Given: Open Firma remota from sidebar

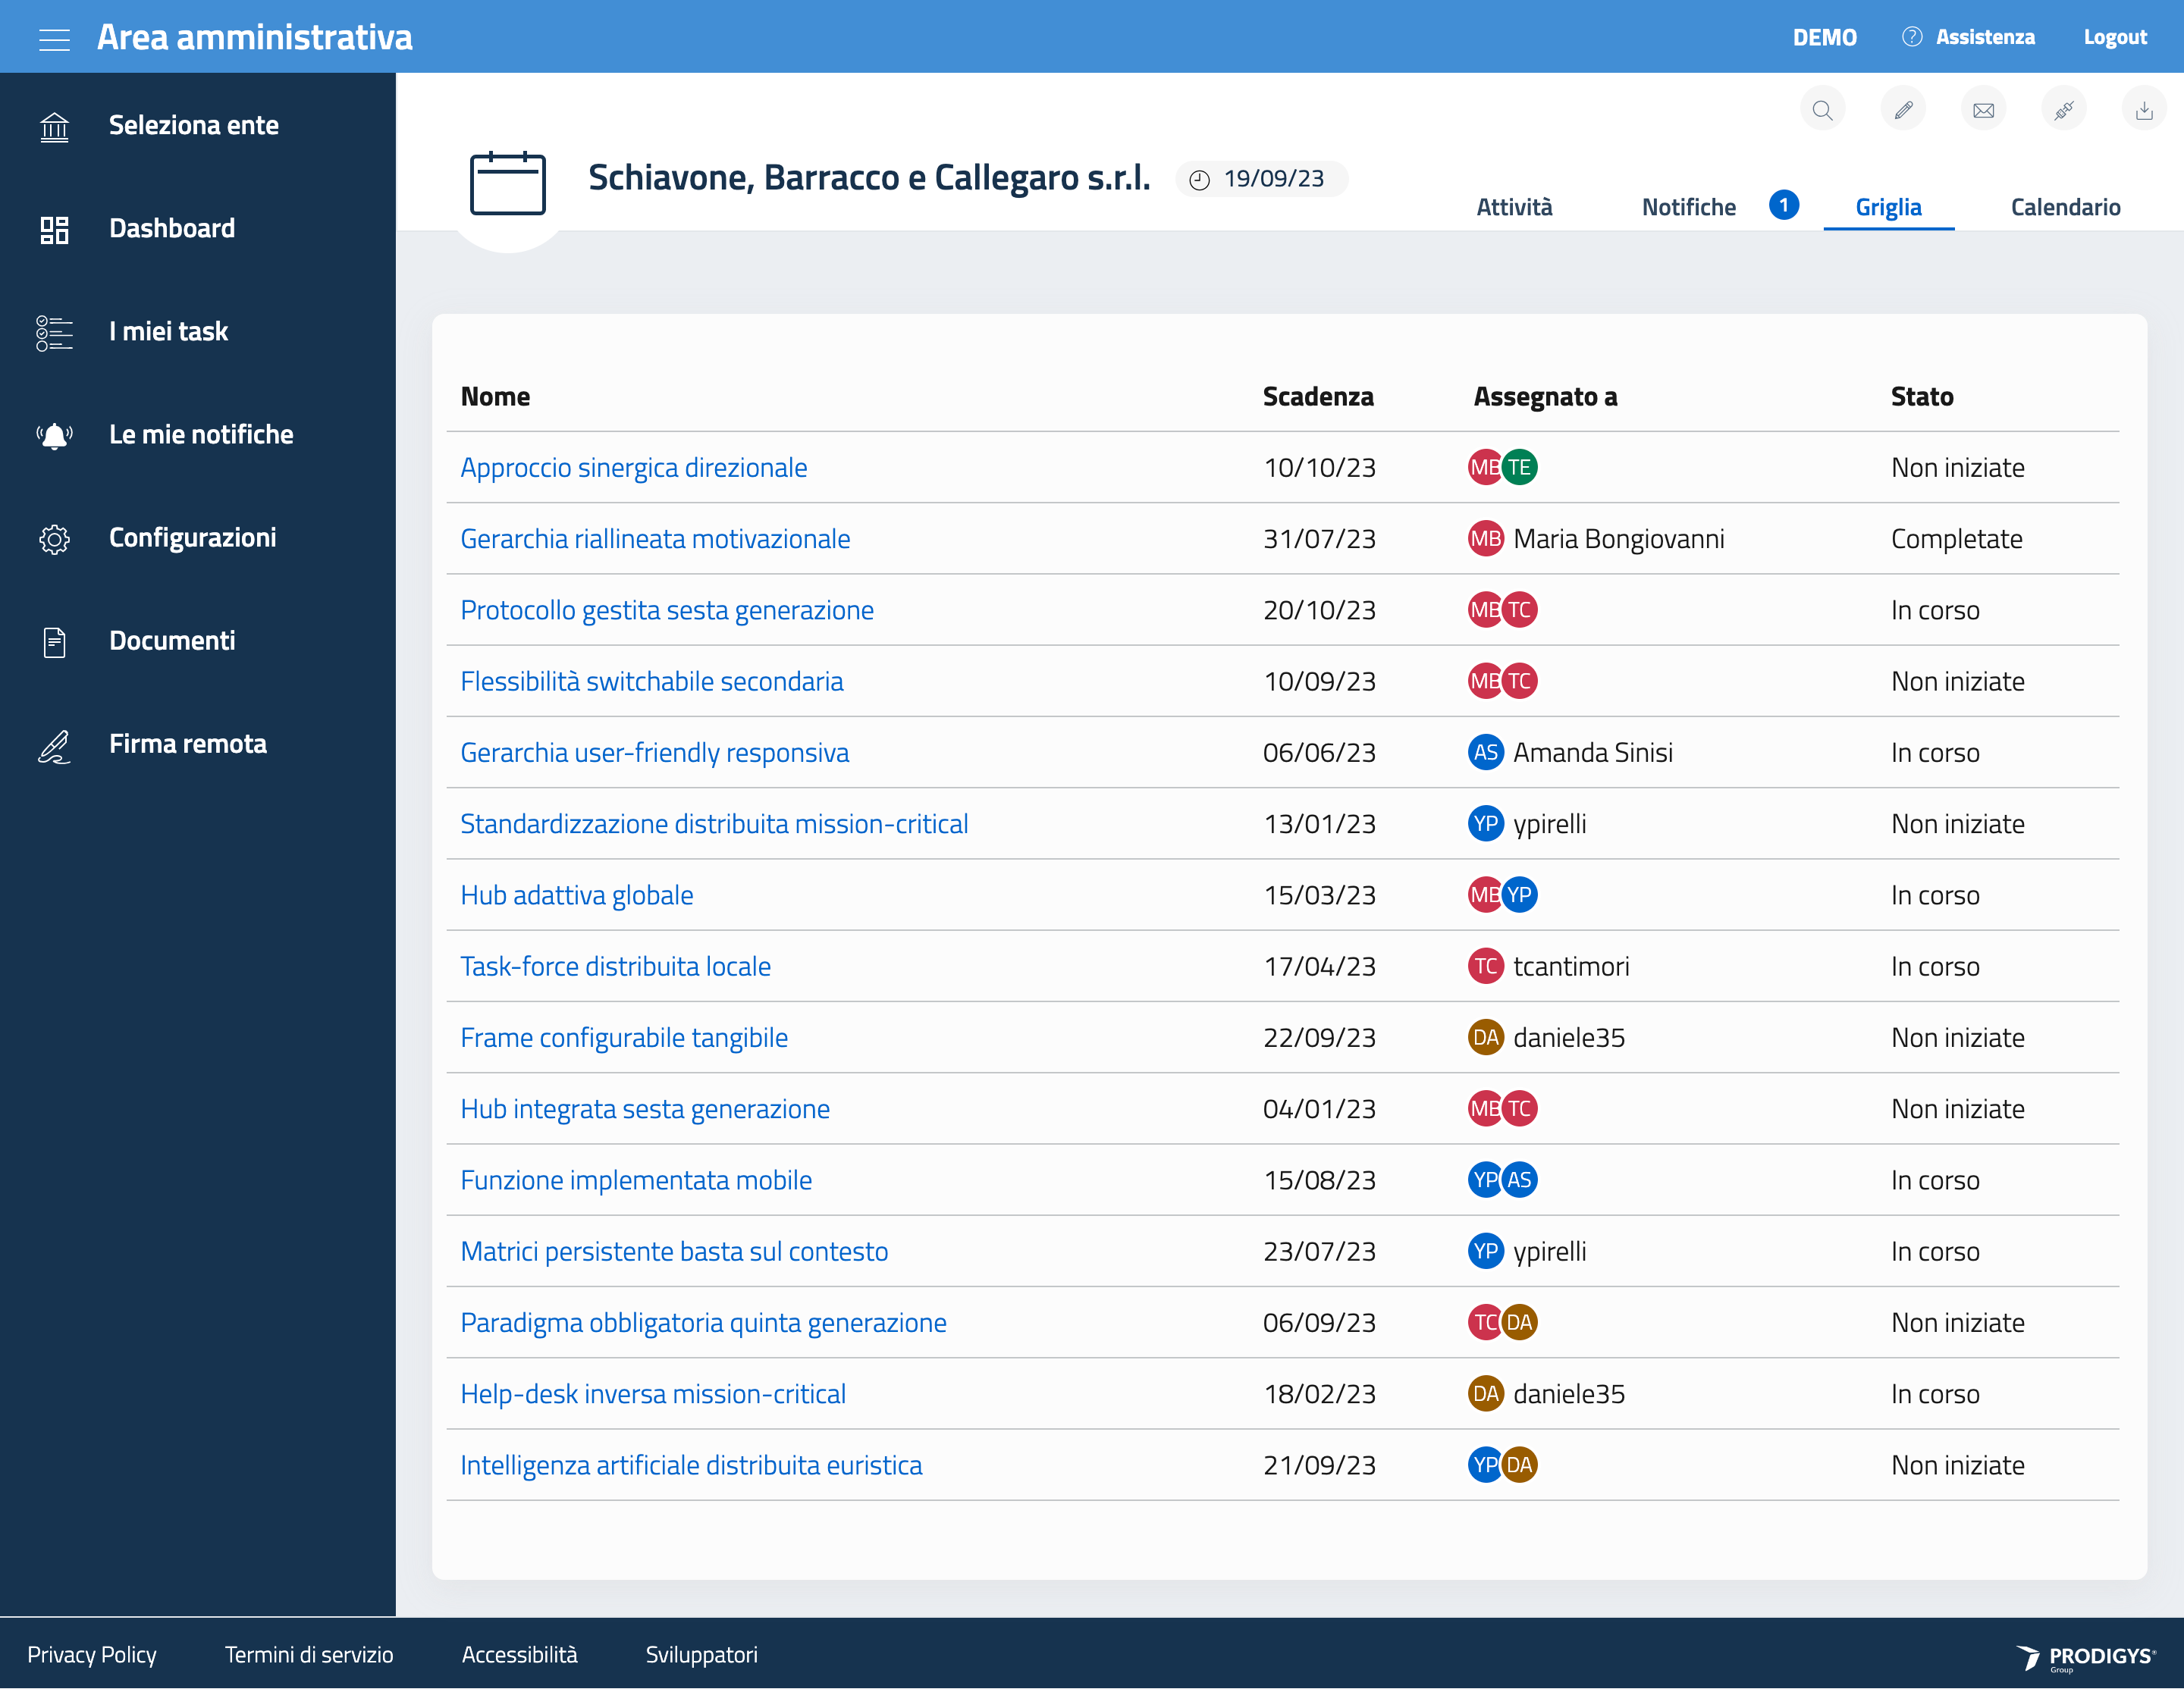Looking at the screenshot, I should [187, 744].
